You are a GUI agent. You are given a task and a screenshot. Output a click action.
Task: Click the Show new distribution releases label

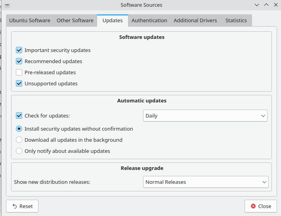click(x=52, y=182)
